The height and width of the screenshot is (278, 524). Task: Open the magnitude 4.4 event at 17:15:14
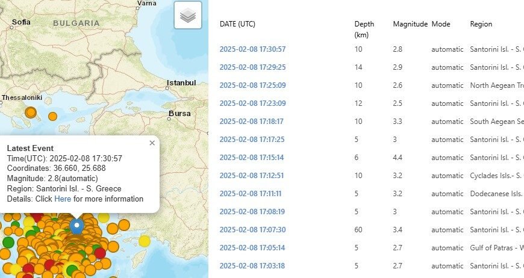click(252, 158)
